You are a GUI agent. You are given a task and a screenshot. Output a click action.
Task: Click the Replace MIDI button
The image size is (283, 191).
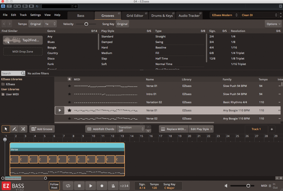174,129
